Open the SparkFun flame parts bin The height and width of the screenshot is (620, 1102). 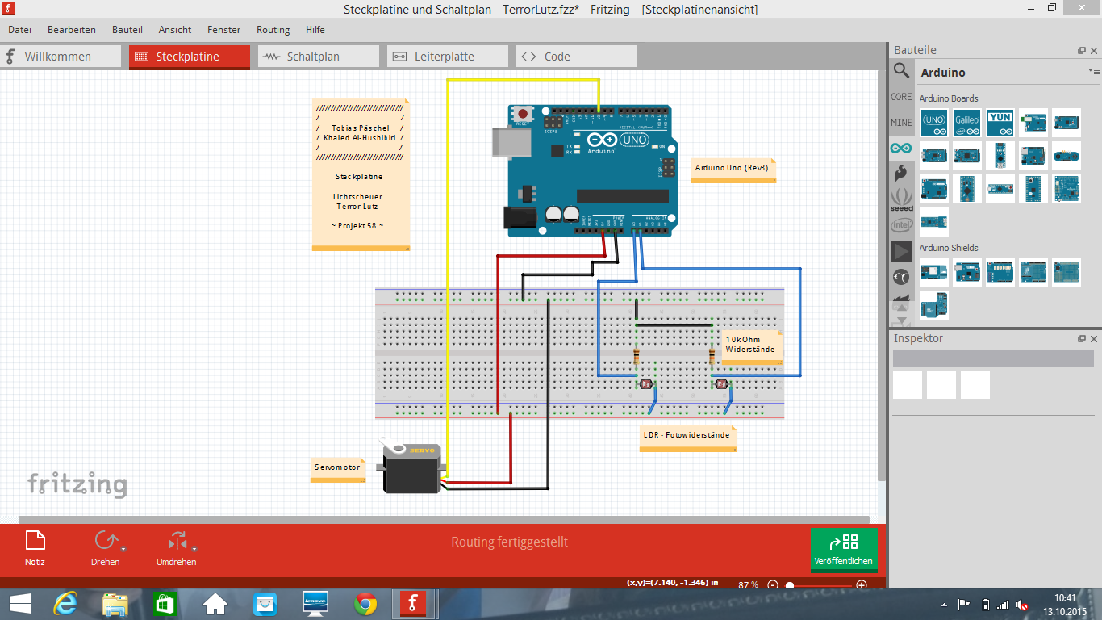click(x=901, y=173)
